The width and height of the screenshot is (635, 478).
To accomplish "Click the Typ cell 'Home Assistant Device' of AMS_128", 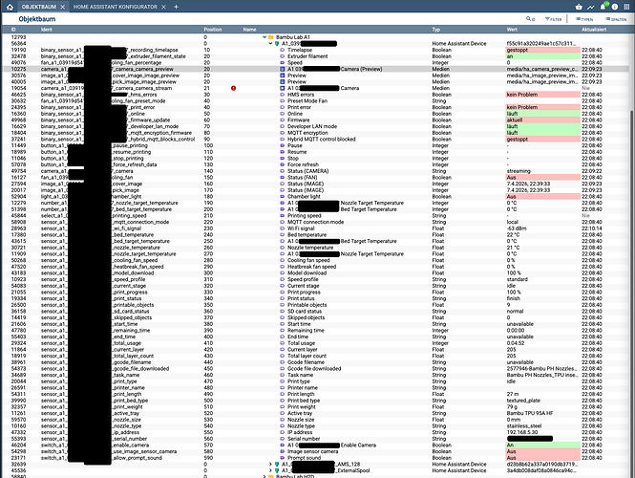I will pos(459,465).
